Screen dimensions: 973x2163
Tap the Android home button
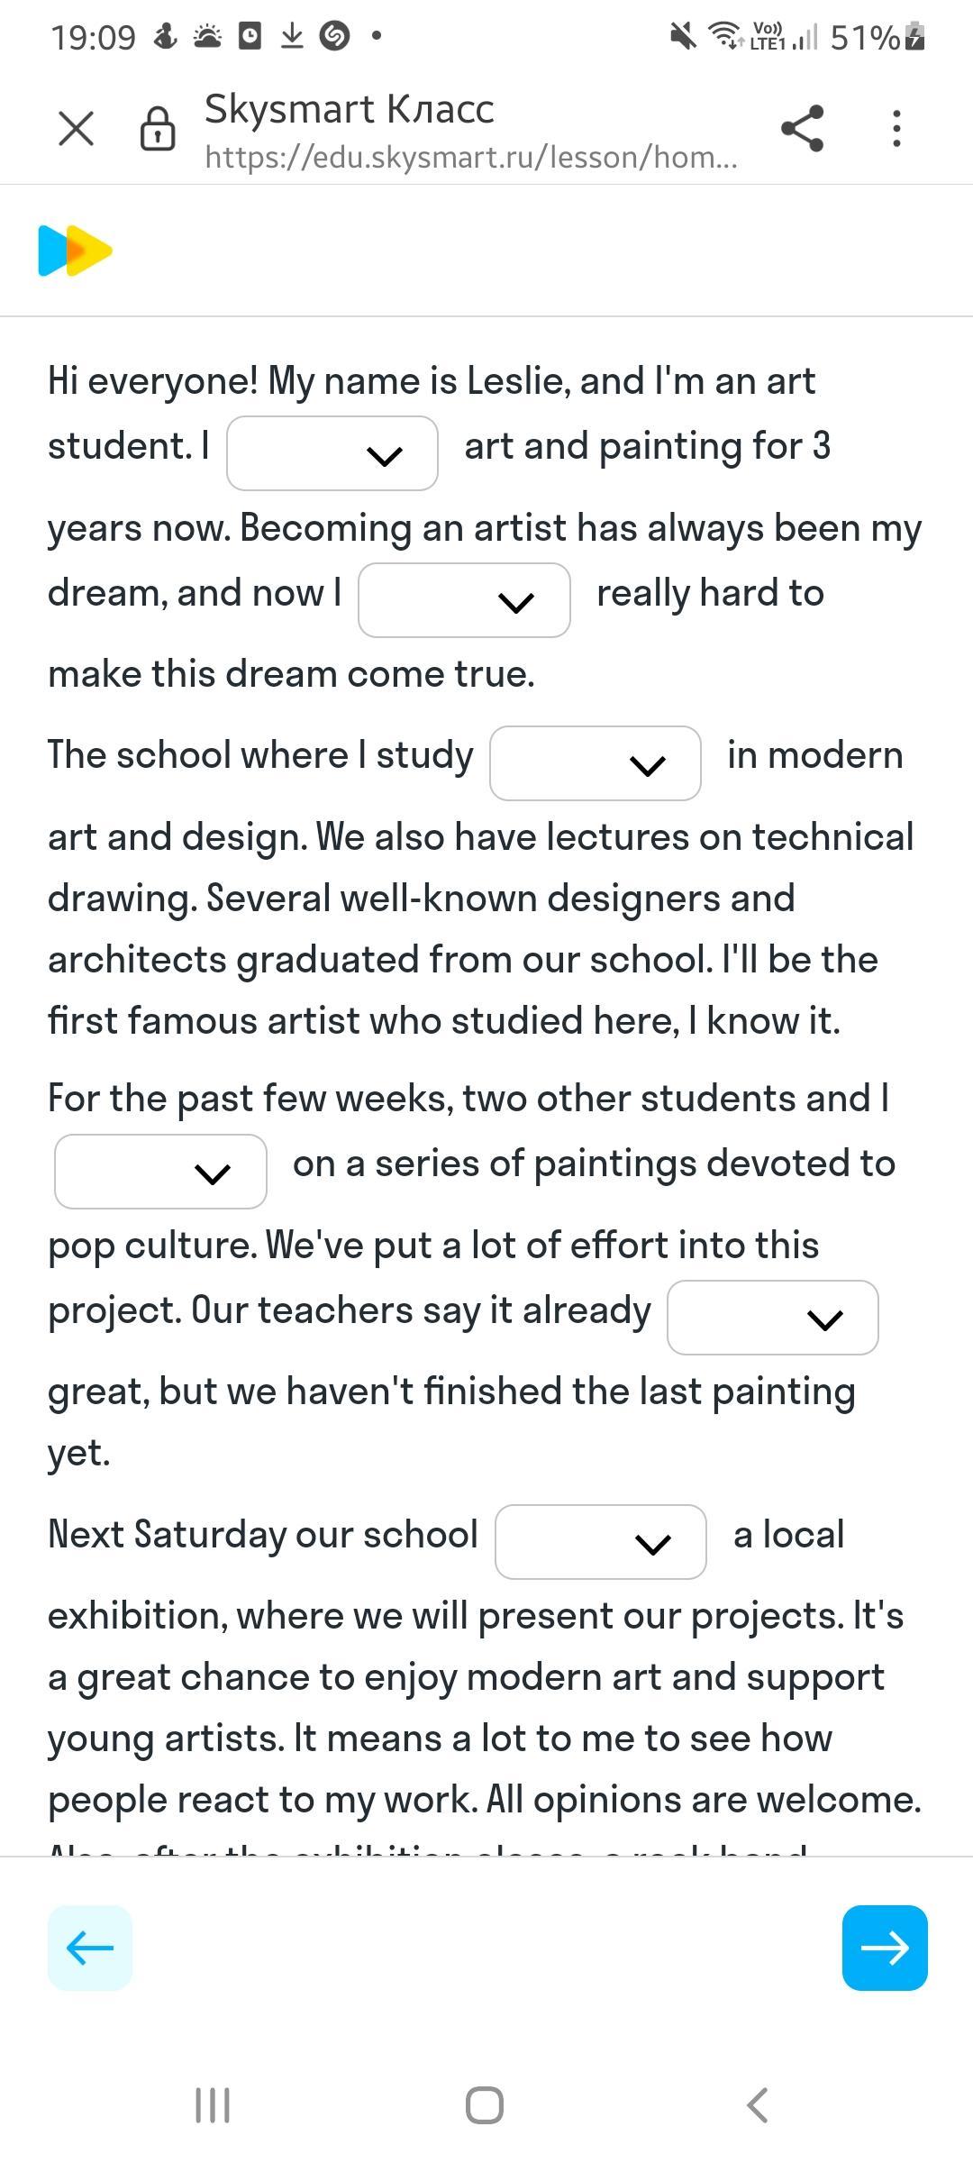pyautogui.click(x=485, y=2106)
